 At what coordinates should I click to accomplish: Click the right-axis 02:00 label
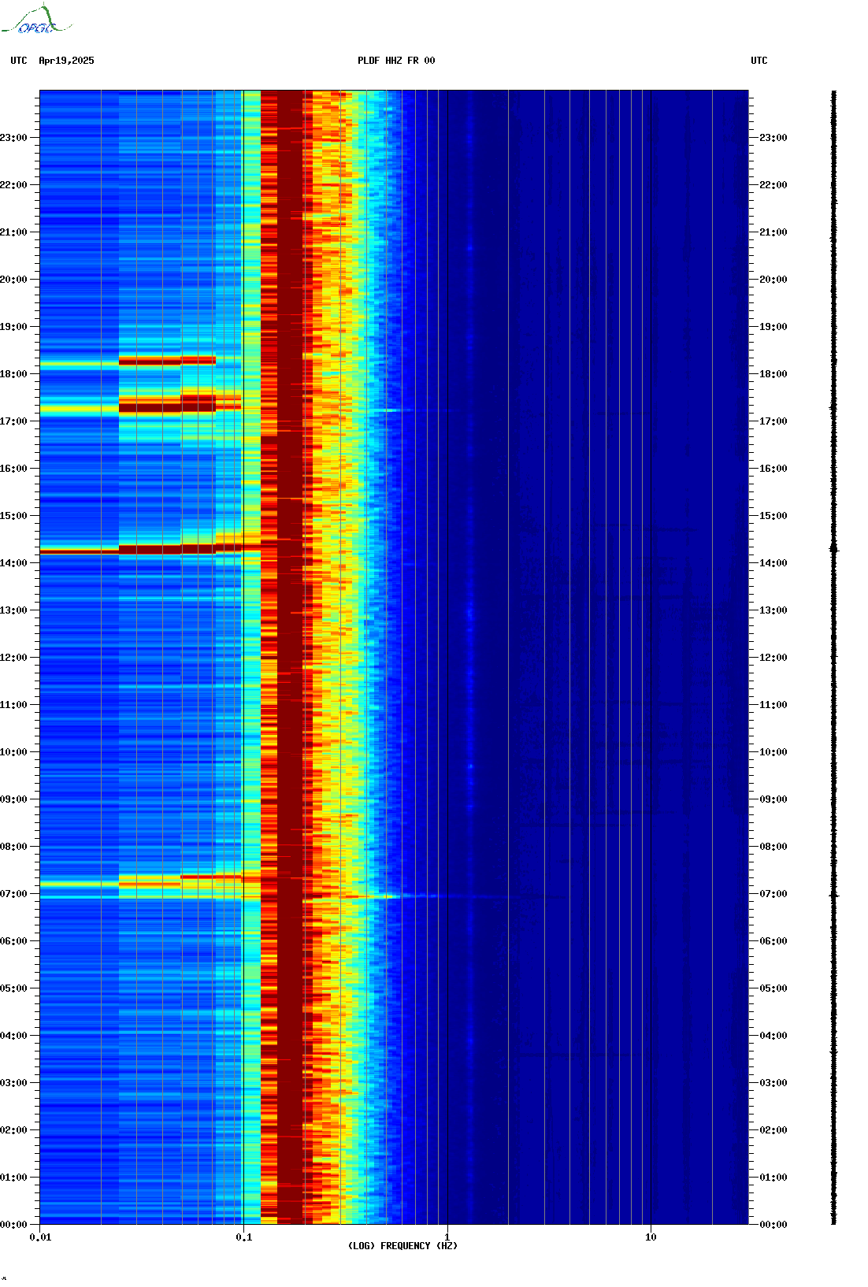773,1130
